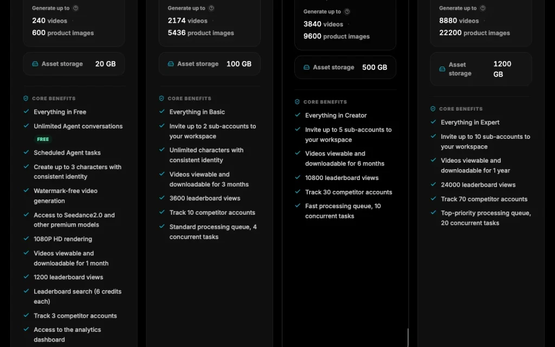Image resolution: width=555 pixels, height=347 pixels.
Task: Click 'Standard processing queue, 4 concurrent tasks'
Action: pos(213,232)
